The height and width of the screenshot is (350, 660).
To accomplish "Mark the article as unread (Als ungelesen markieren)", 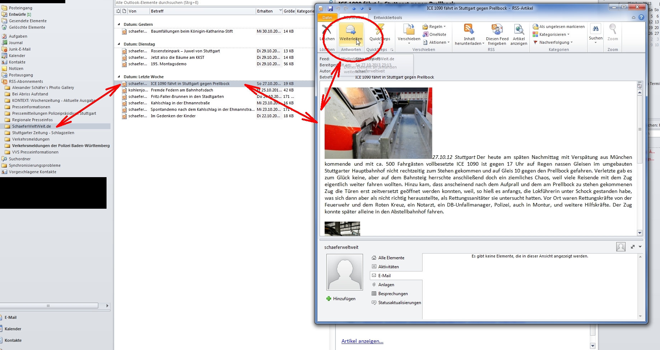I will (x=558, y=27).
